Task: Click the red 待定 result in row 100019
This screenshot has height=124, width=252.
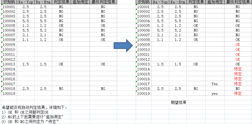Action: pos(238,94)
